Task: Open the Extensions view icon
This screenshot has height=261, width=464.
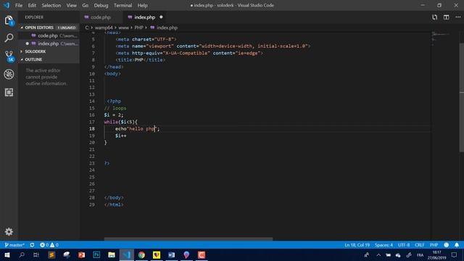Action: tap(9, 92)
